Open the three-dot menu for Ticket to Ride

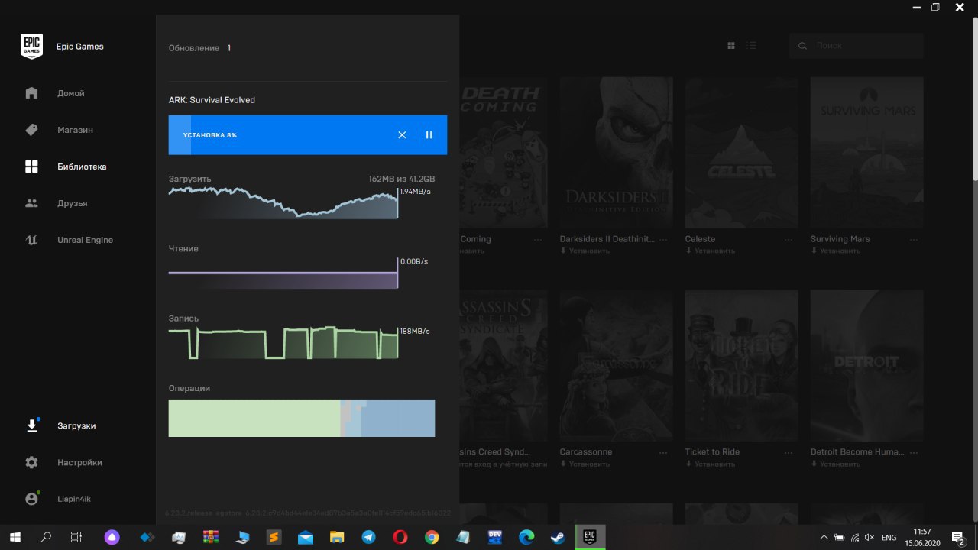[789, 452]
